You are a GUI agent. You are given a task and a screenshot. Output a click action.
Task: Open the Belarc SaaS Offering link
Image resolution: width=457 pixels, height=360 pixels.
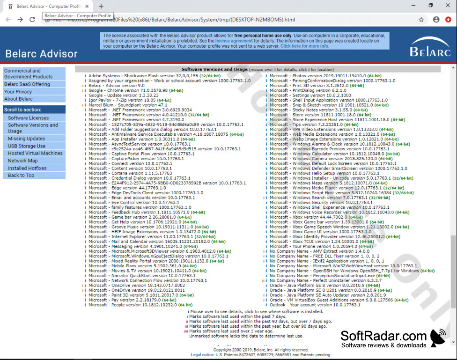(34, 84)
